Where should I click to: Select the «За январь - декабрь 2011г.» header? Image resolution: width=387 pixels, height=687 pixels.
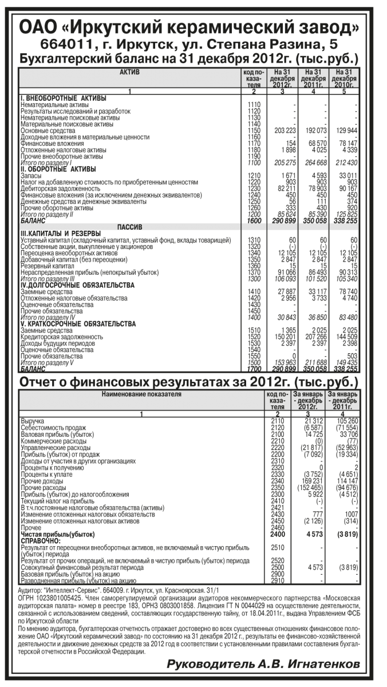pos(342,400)
